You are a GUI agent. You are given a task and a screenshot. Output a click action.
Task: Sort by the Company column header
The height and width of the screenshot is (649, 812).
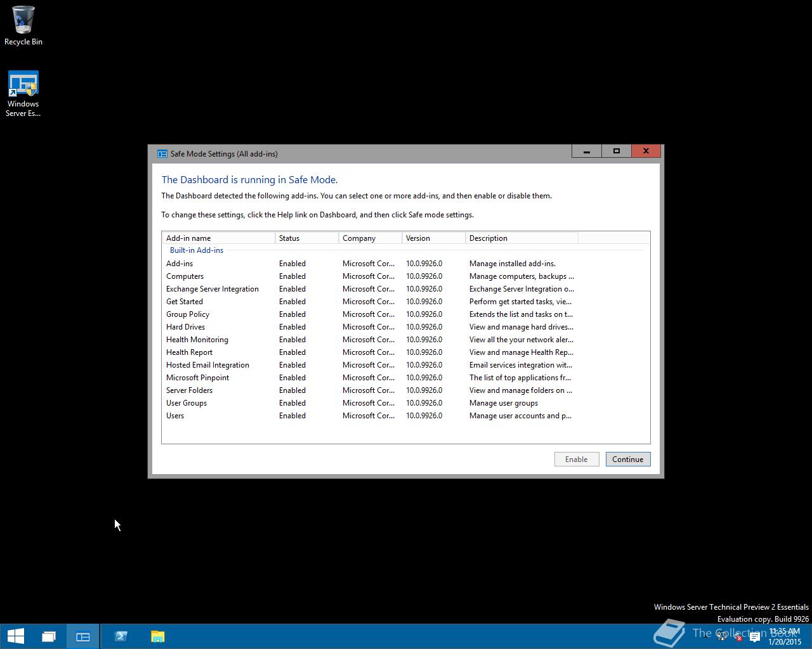370,238
